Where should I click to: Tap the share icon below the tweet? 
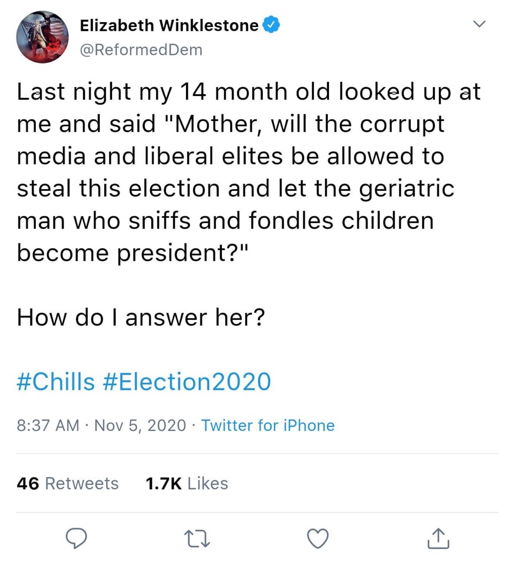[x=439, y=539]
